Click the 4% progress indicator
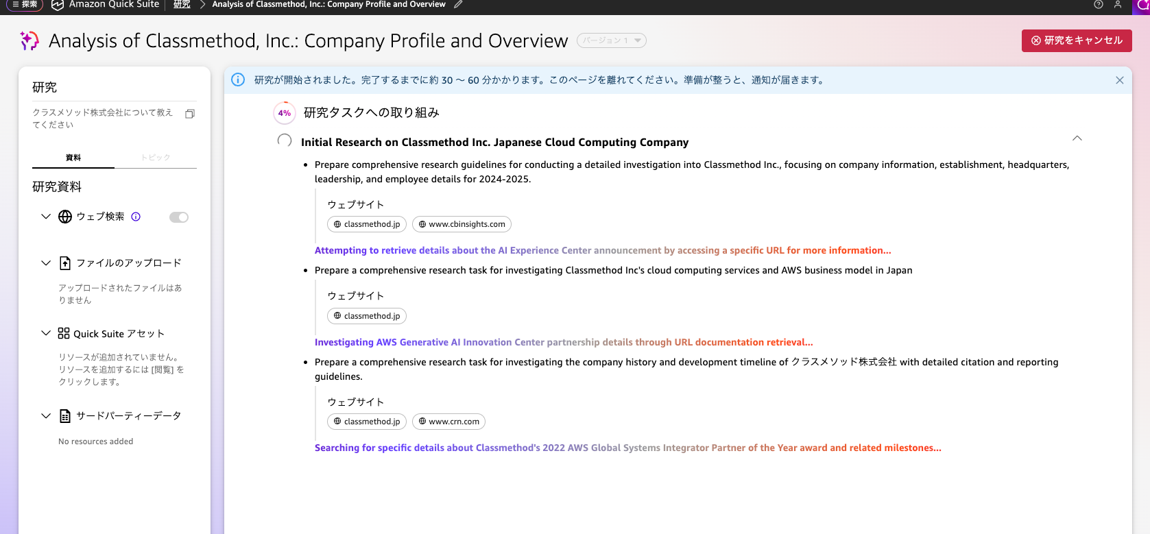Screen dimensions: 1150x534 [x=285, y=113]
